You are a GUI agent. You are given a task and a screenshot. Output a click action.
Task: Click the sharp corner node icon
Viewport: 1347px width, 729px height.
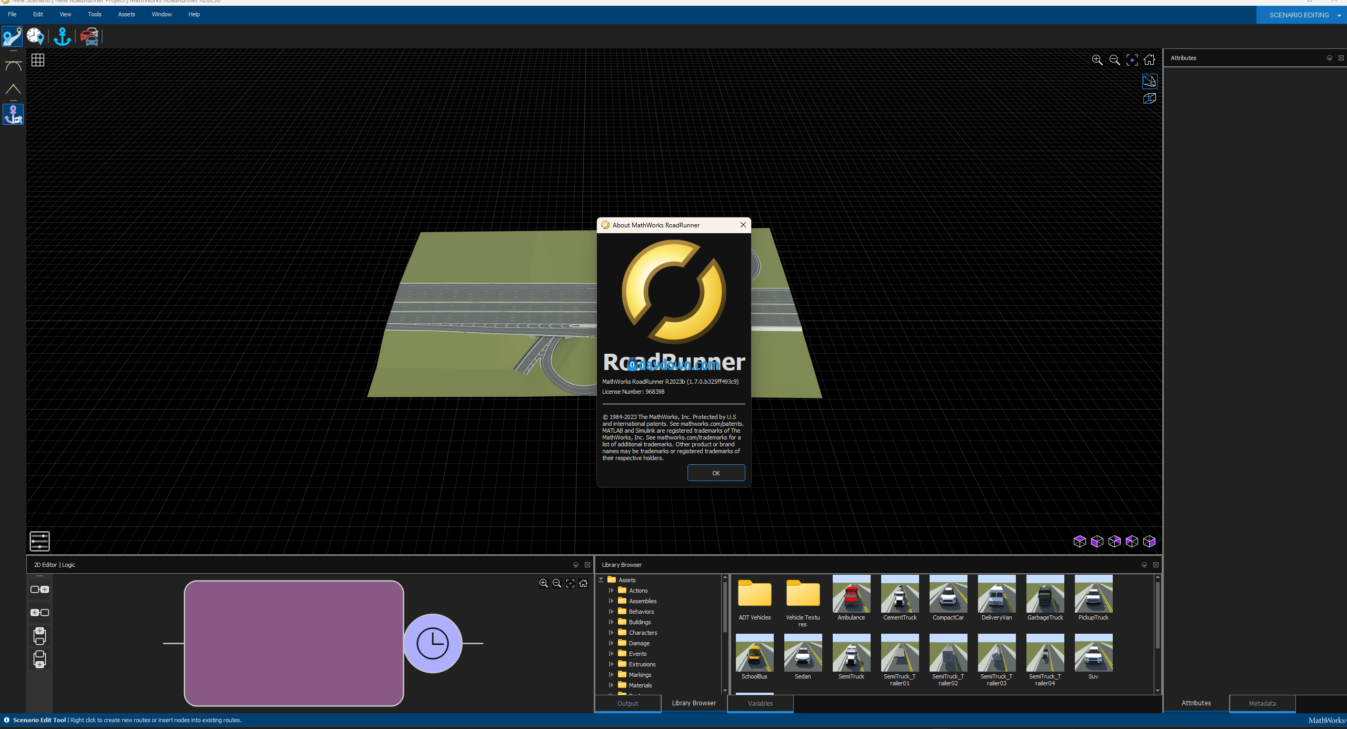pyautogui.click(x=13, y=89)
